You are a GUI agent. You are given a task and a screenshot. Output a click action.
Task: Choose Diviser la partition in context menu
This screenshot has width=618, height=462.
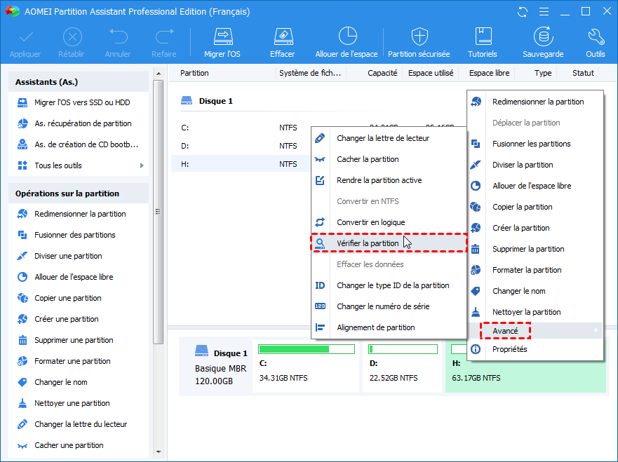point(535,165)
